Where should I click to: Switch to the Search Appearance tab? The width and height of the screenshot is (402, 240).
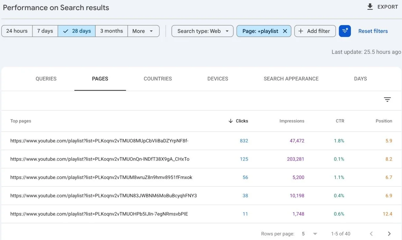coord(291,79)
